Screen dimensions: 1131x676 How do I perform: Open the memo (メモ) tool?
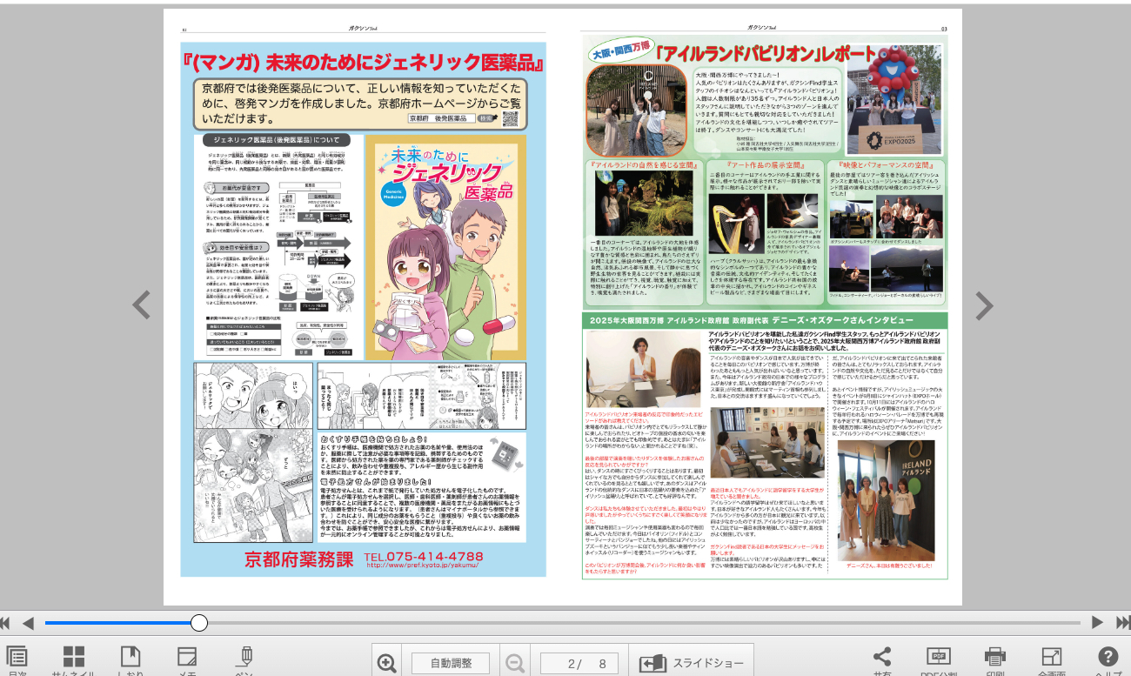[x=187, y=659]
